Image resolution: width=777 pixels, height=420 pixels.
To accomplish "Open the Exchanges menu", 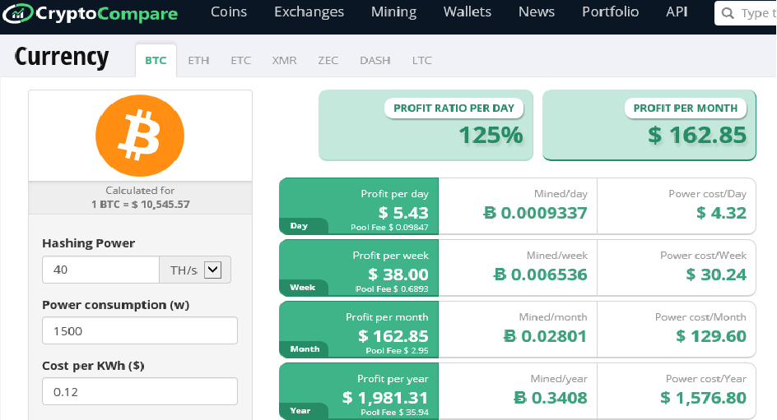I will click(x=309, y=12).
